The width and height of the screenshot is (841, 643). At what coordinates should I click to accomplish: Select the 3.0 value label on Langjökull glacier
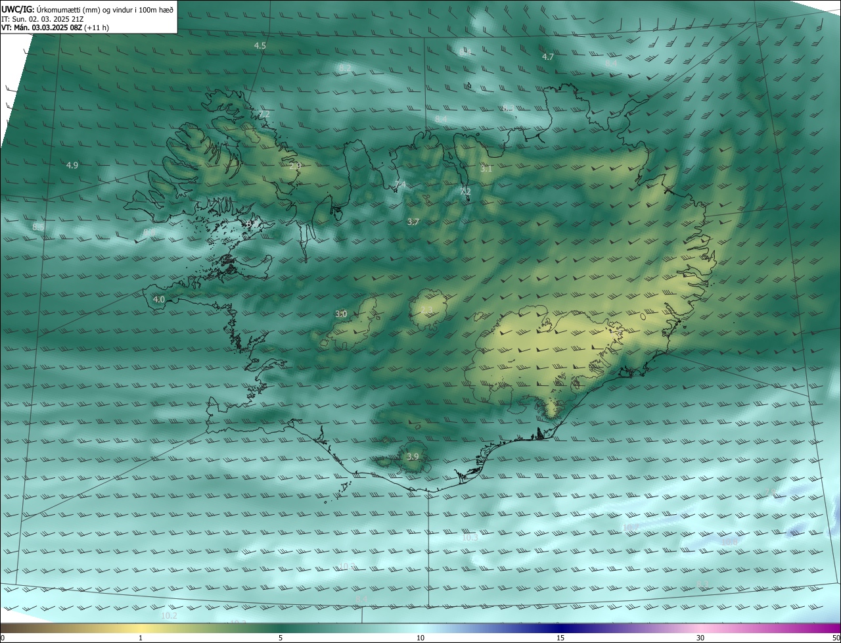pos(341,314)
